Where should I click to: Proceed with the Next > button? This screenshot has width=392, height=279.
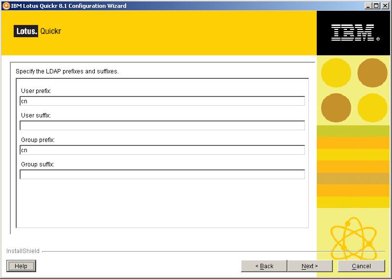pyautogui.click(x=310, y=266)
